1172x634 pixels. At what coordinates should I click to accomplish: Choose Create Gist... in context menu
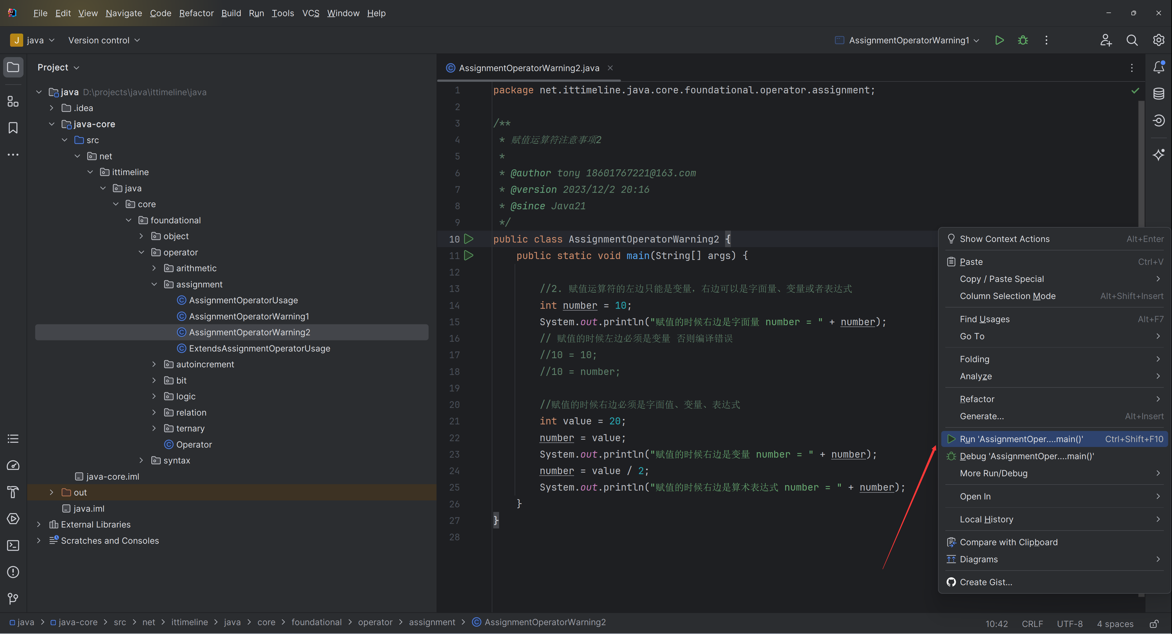[1055, 582]
